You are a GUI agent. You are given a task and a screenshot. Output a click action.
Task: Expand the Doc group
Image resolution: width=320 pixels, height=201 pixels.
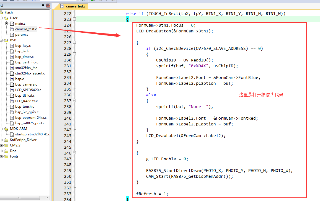[x=1, y=151]
